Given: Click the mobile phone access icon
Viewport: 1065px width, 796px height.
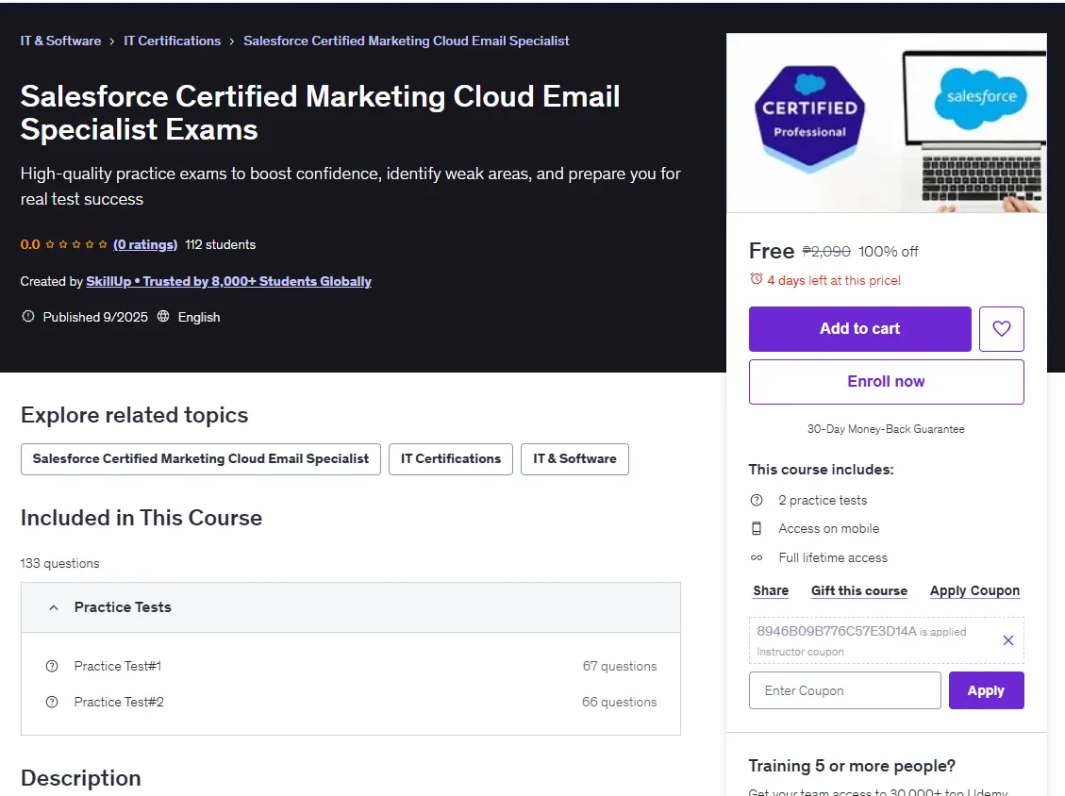Looking at the screenshot, I should click(756, 528).
